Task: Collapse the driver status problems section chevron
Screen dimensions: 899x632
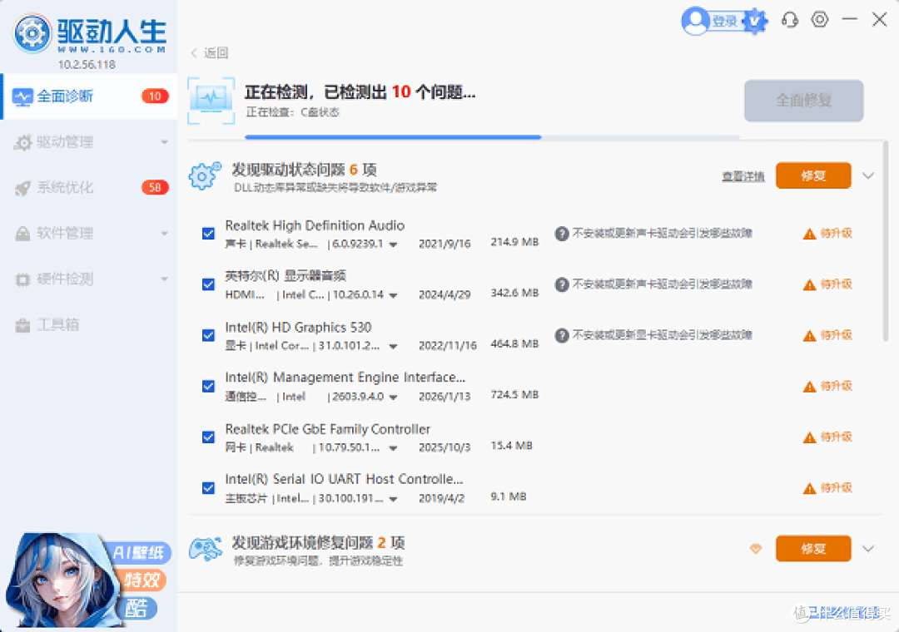Action: pyautogui.click(x=868, y=176)
